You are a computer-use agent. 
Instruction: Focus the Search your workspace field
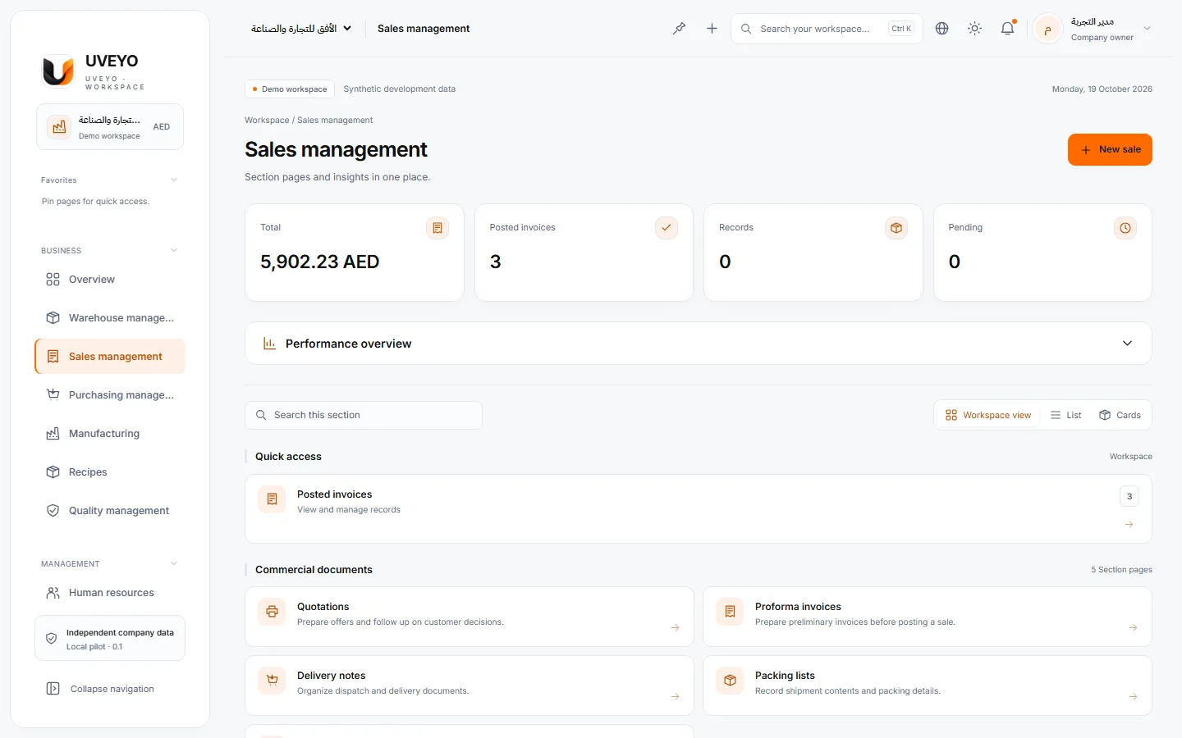pyautogui.click(x=827, y=29)
